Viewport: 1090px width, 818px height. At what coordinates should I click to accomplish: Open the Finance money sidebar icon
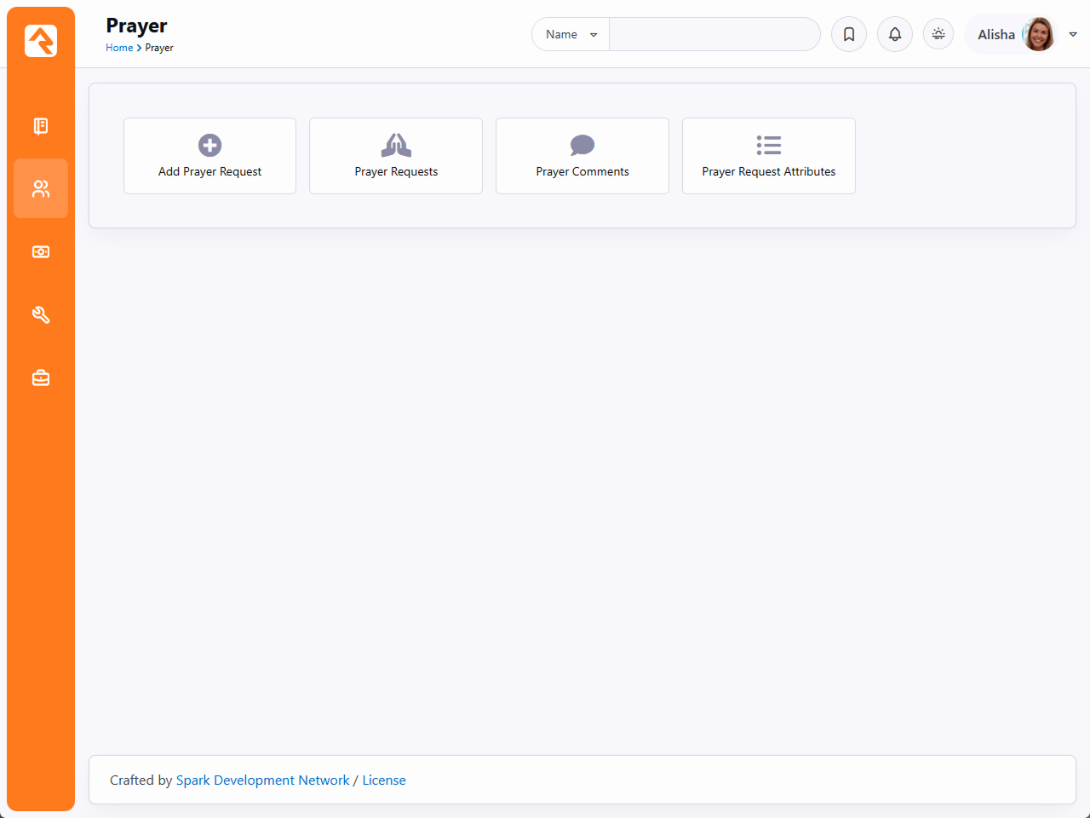pyautogui.click(x=41, y=251)
